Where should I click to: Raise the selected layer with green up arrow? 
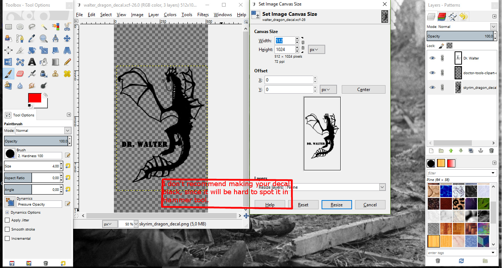click(x=451, y=151)
